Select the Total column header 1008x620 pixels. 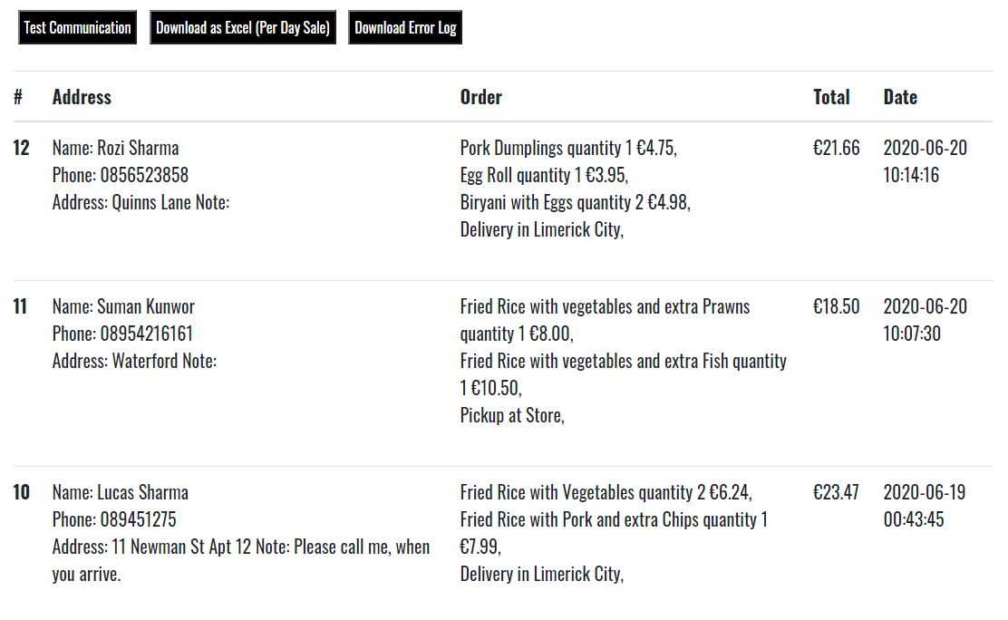(x=831, y=97)
